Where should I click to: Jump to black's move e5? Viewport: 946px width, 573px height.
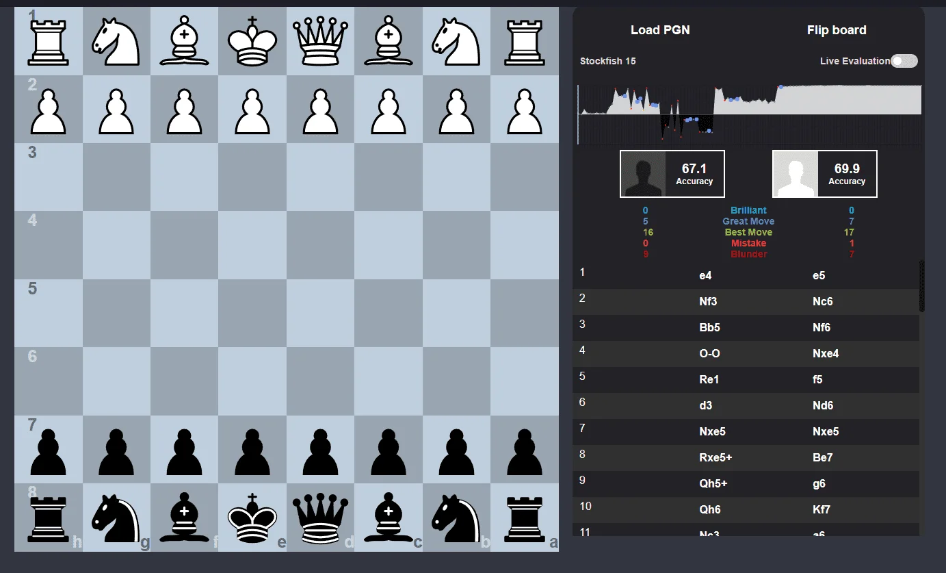[x=819, y=276]
